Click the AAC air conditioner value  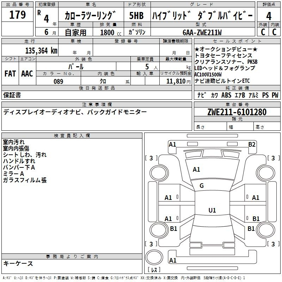(x=27, y=74)
